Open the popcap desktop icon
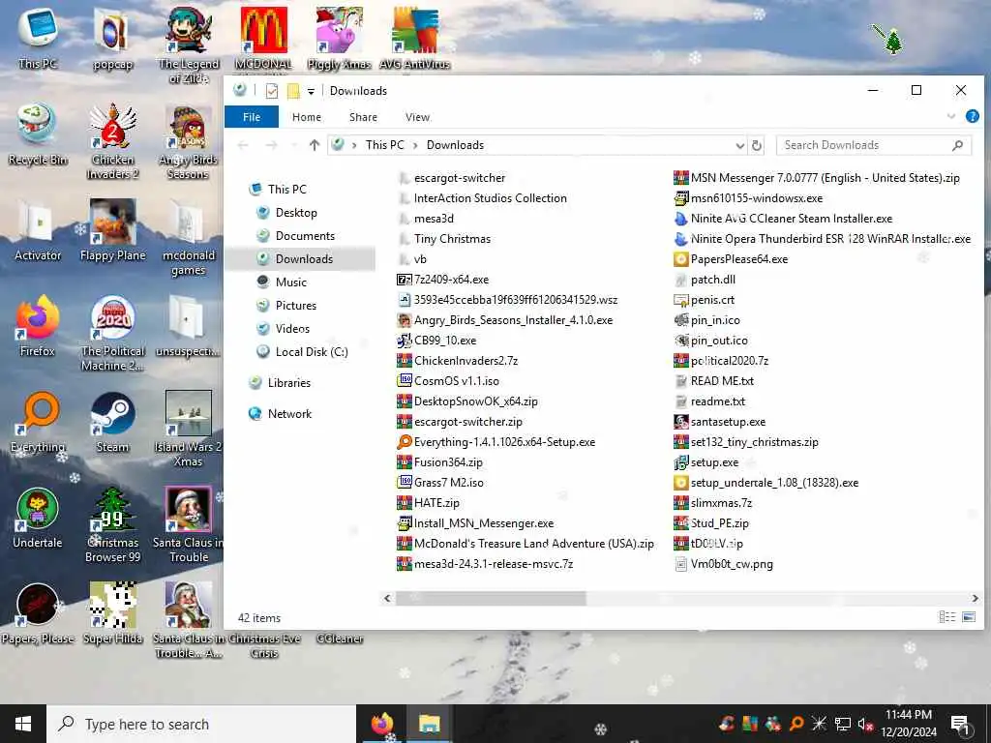This screenshot has height=743, width=991. coord(112,40)
